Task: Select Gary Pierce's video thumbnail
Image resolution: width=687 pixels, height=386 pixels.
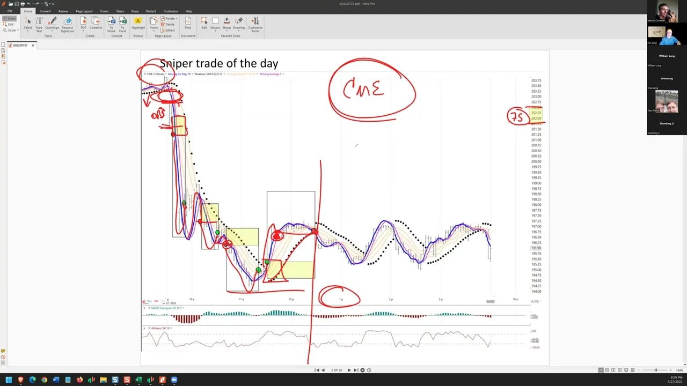Action: click(x=667, y=101)
